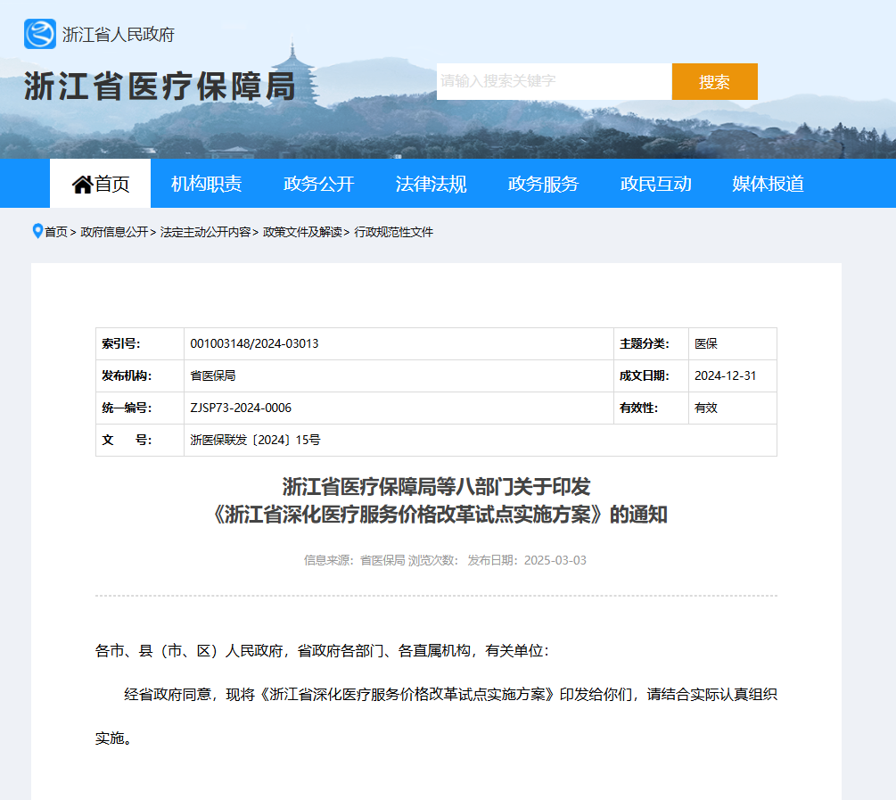Click the 行政规范性文件 breadcrumb entry
The height and width of the screenshot is (800, 896).
[x=396, y=231]
